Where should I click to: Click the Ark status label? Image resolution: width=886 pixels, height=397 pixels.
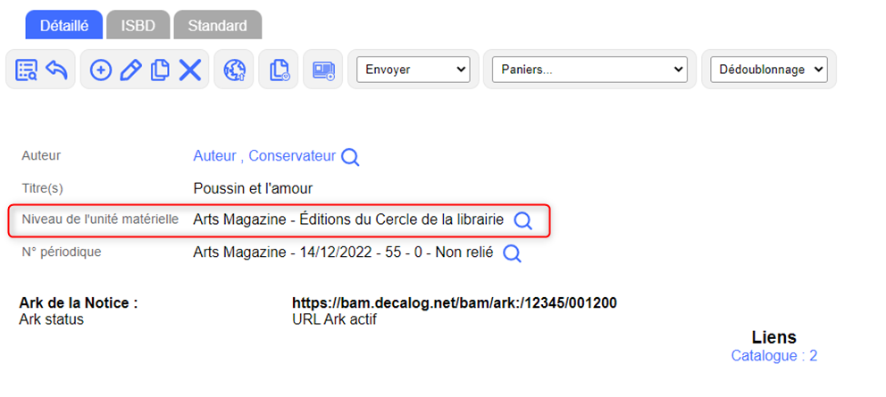pos(52,319)
